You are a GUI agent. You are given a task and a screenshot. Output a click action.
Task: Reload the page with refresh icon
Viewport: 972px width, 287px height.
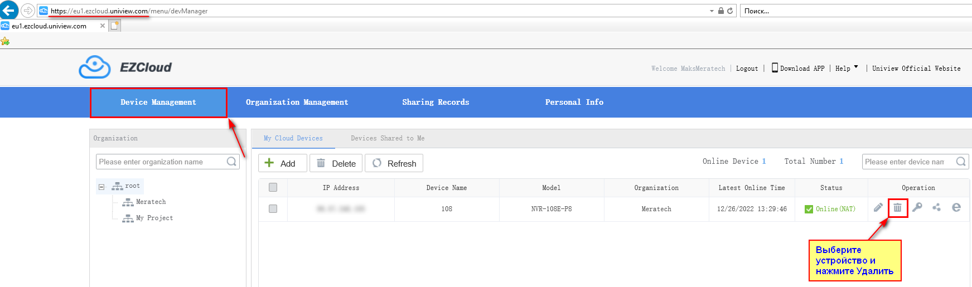[730, 11]
